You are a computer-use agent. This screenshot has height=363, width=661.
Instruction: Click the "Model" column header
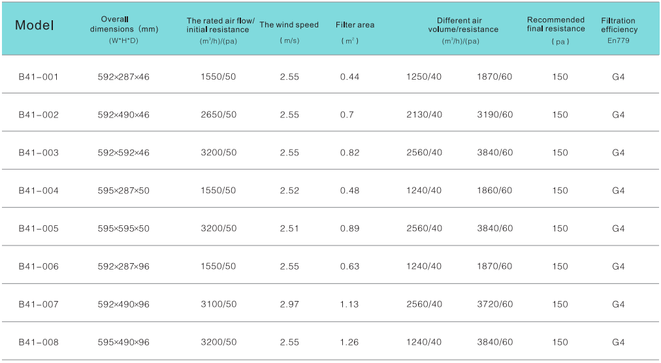35,26
